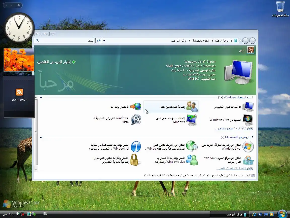This screenshot has height=218, width=290.
Task: Click the taskbar clock showing ١١:٠٤ ص
Action: click(x=9, y=214)
